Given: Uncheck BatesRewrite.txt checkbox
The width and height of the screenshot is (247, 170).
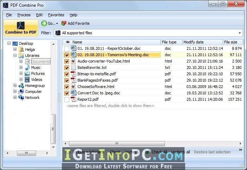Looking at the screenshot, I should [x=67, y=68].
